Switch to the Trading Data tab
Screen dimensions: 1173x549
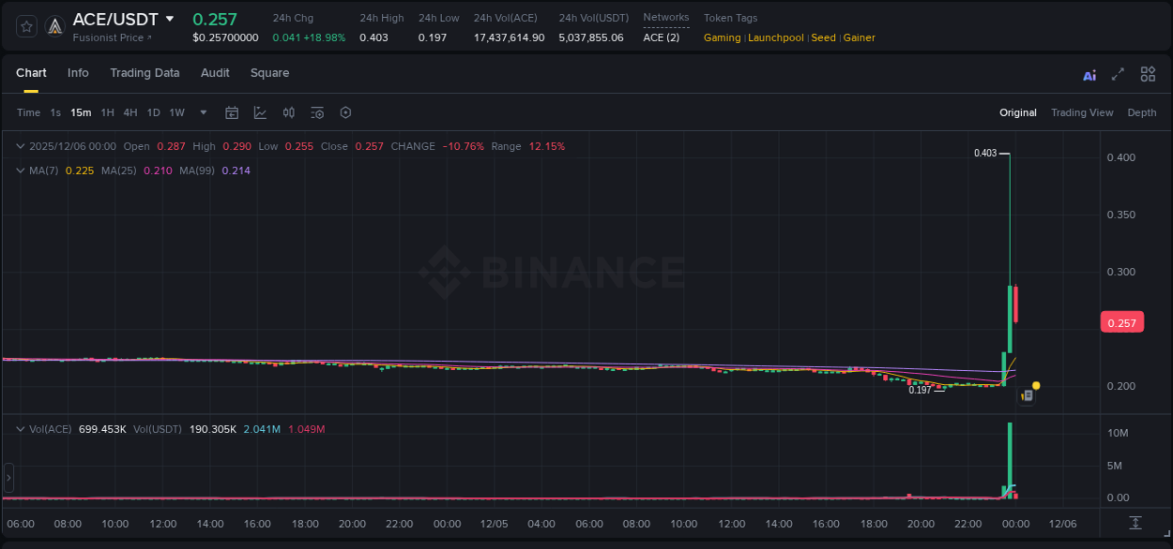point(145,72)
